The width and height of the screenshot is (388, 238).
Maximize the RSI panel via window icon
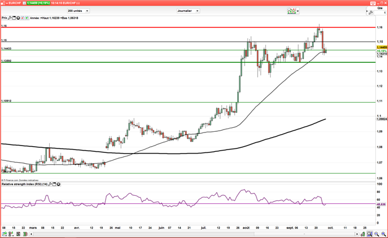[x=54, y=184]
